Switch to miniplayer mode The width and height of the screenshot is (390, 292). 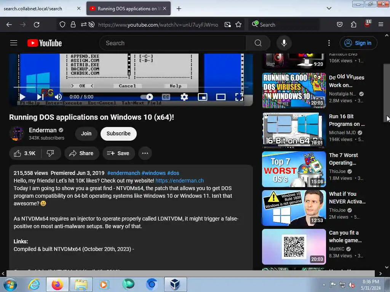point(203,97)
